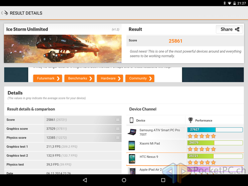Open the Benchmarks link
Screen dimensions: 248x186
tap(79, 78)
